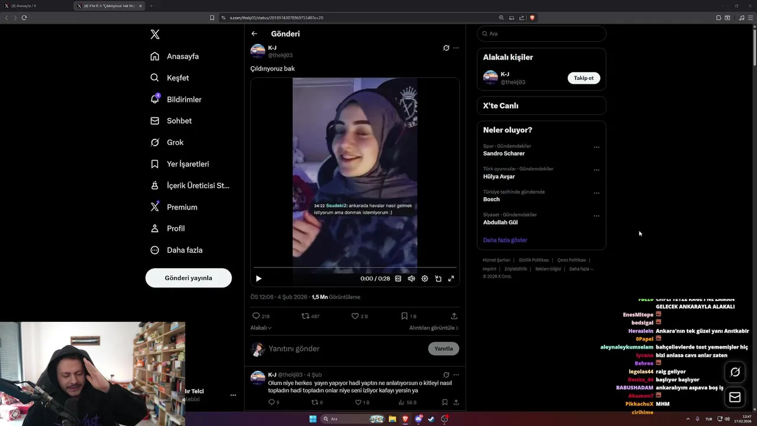Viewport: 757px width, 426px height.
Task: Click the Brave shields icon in address bar
Action: (532, 18)
